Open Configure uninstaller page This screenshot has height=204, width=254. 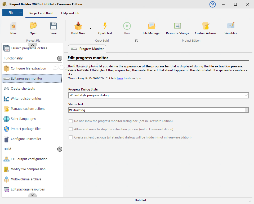[x=32, y=139]
